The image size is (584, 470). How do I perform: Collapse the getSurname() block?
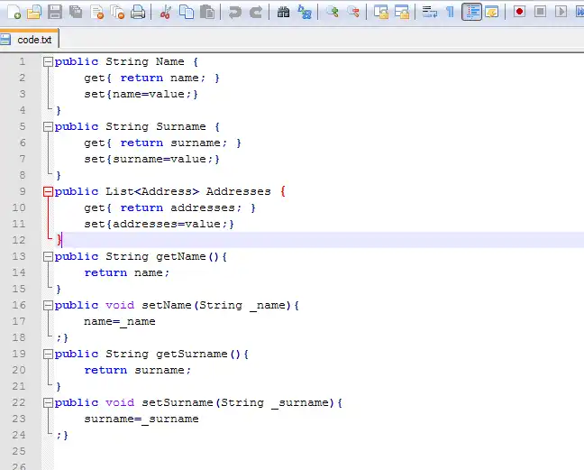[48, 355]
